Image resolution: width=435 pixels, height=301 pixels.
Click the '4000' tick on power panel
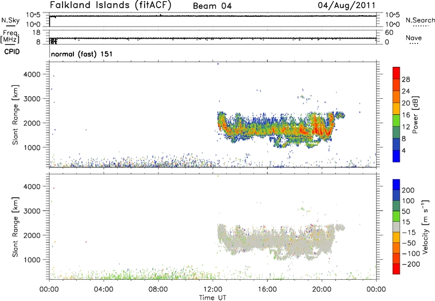32,74
